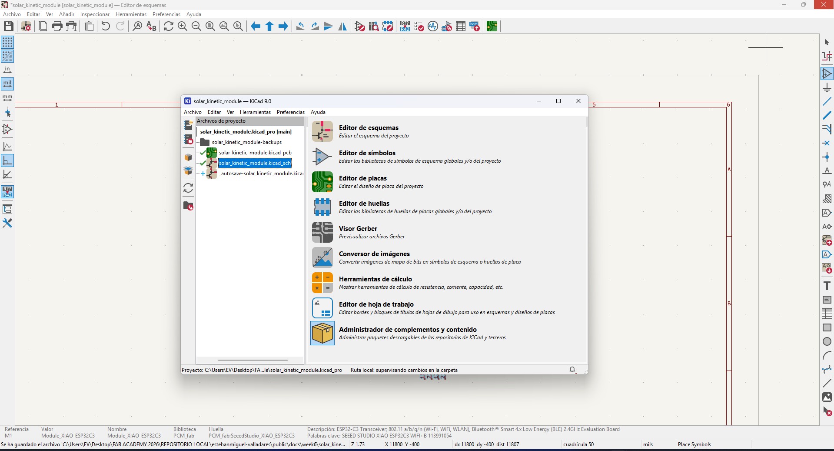
Task: Save the schematic with the floppy disk icon
Action: (8, 26)
